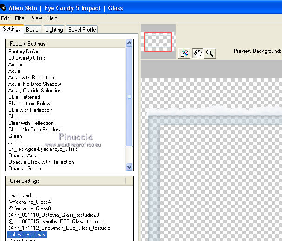The height and width of the screenshot is (241, 282).
Task: Switch to the Lighting tab
Action: point(54,30)
